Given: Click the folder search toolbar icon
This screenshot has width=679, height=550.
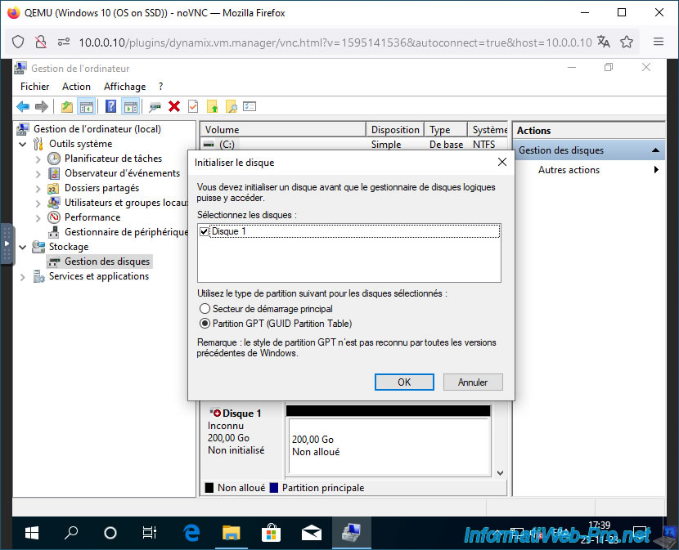Looking at the screenshot, I should coord(232,106).
